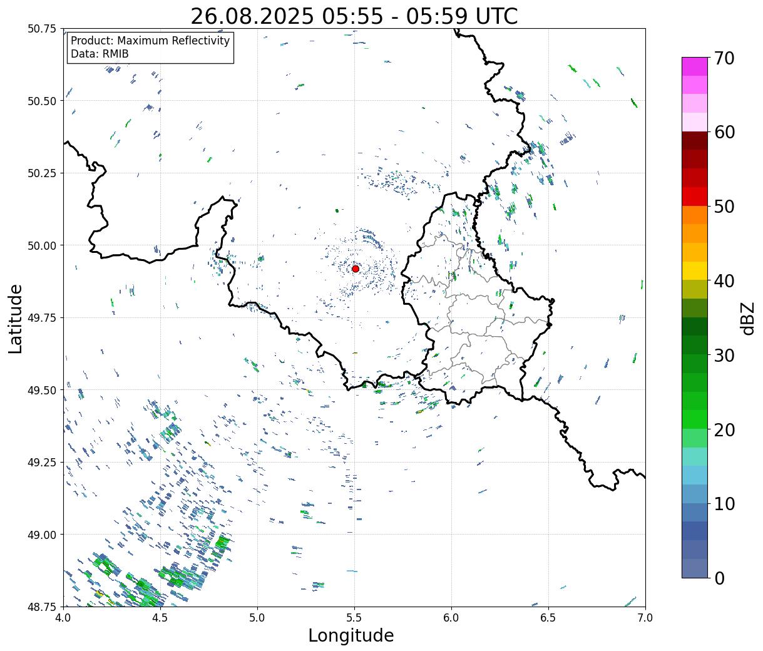The height and width of the screenshot is (651, 763).
Task: Select the bottom slate-blue colorbar swatch
Action: click(x=695, y=568)
